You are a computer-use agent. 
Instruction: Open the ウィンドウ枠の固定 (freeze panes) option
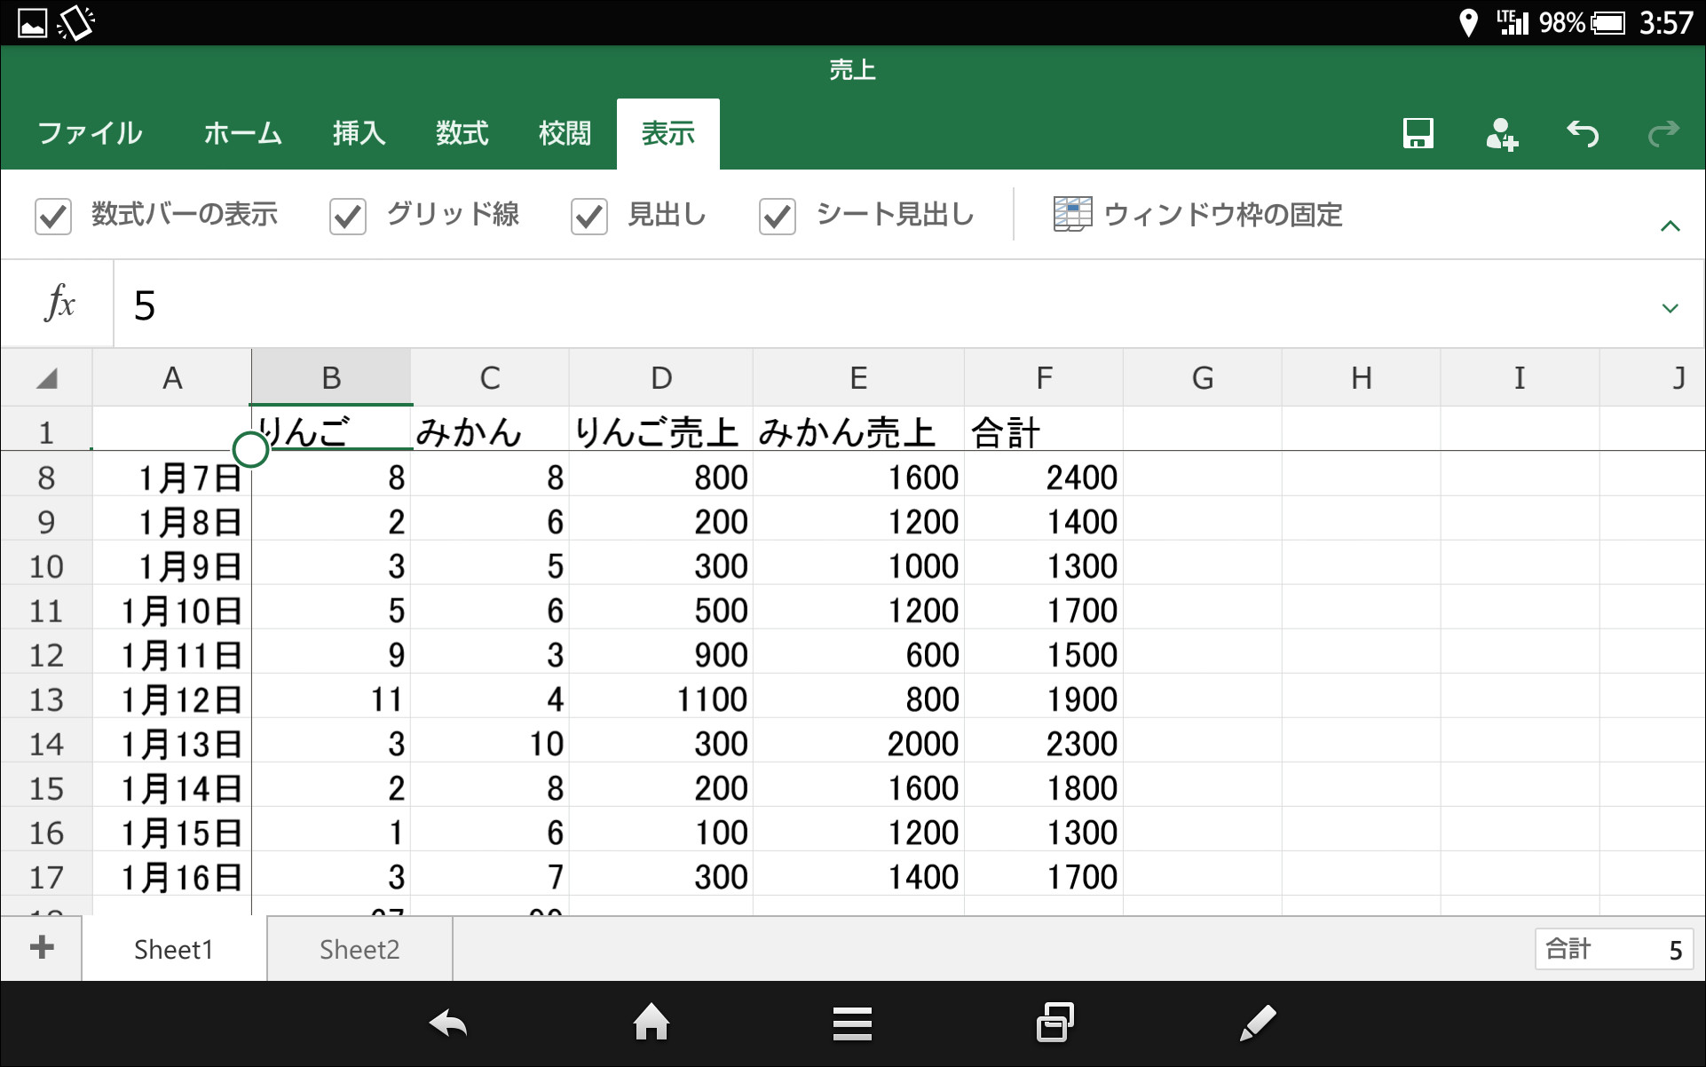tap(1198, 214)
